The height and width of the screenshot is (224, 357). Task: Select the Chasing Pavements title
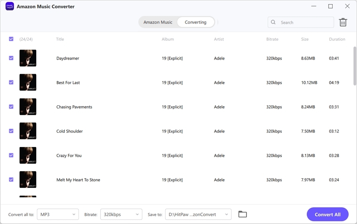tap(74, 107)
